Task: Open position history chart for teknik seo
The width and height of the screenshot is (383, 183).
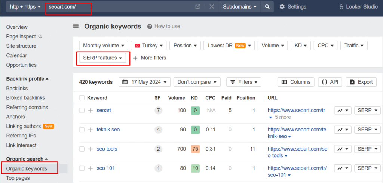Action: tap(343, 130)
